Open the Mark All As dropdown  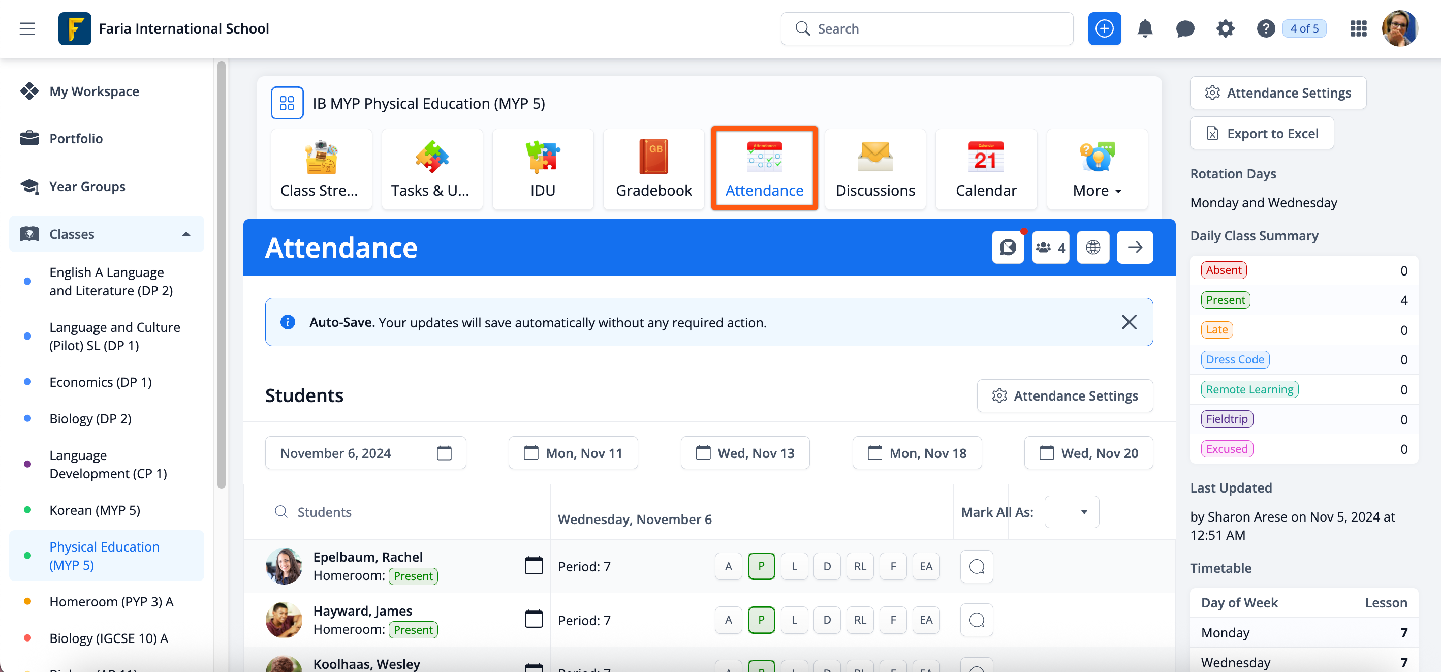click(1071, 512)
